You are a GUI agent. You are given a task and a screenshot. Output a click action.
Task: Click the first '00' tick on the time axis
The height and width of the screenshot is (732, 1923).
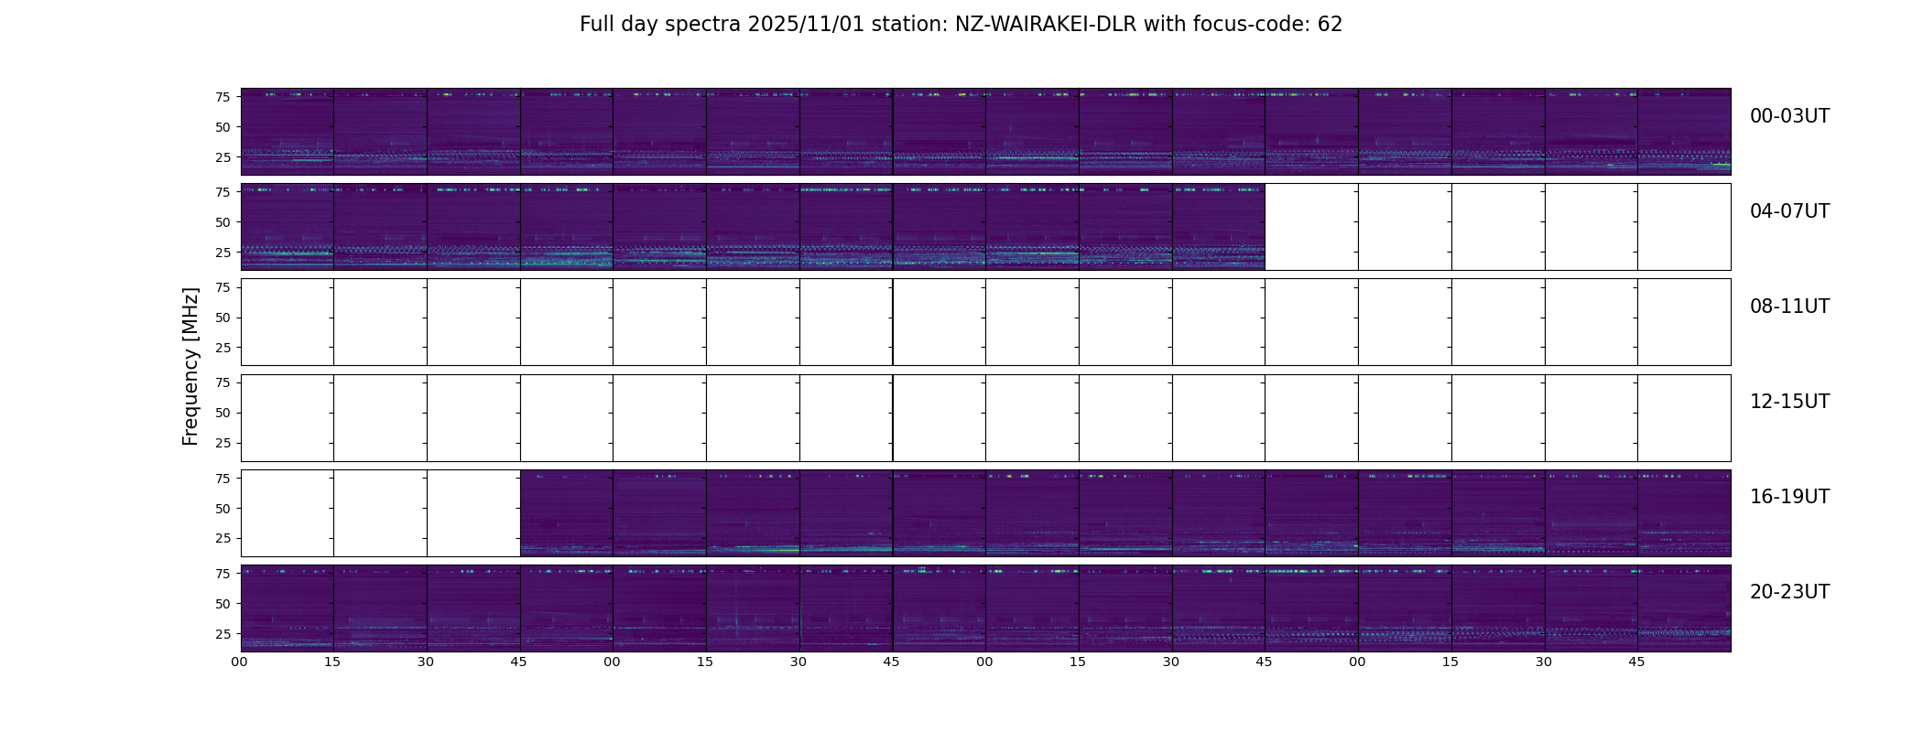[239, 662]
